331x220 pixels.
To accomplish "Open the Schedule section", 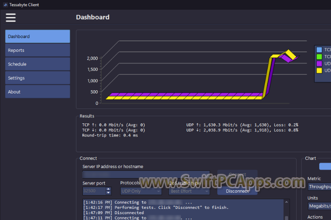I will click(x=38, y=64).
